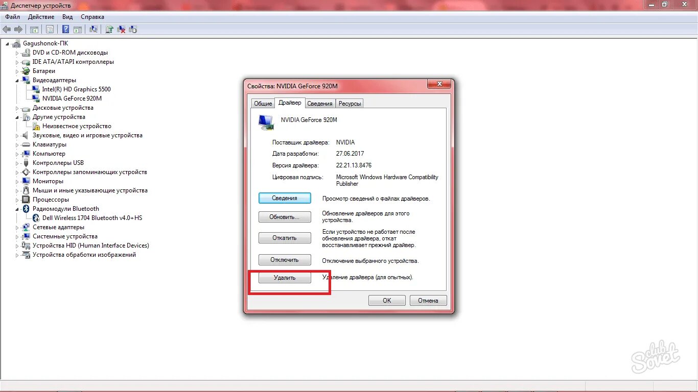Click the Disable device down-arrow toolbar icon
The height and width of the screenshot is (392, 698).
pos(133,29)
